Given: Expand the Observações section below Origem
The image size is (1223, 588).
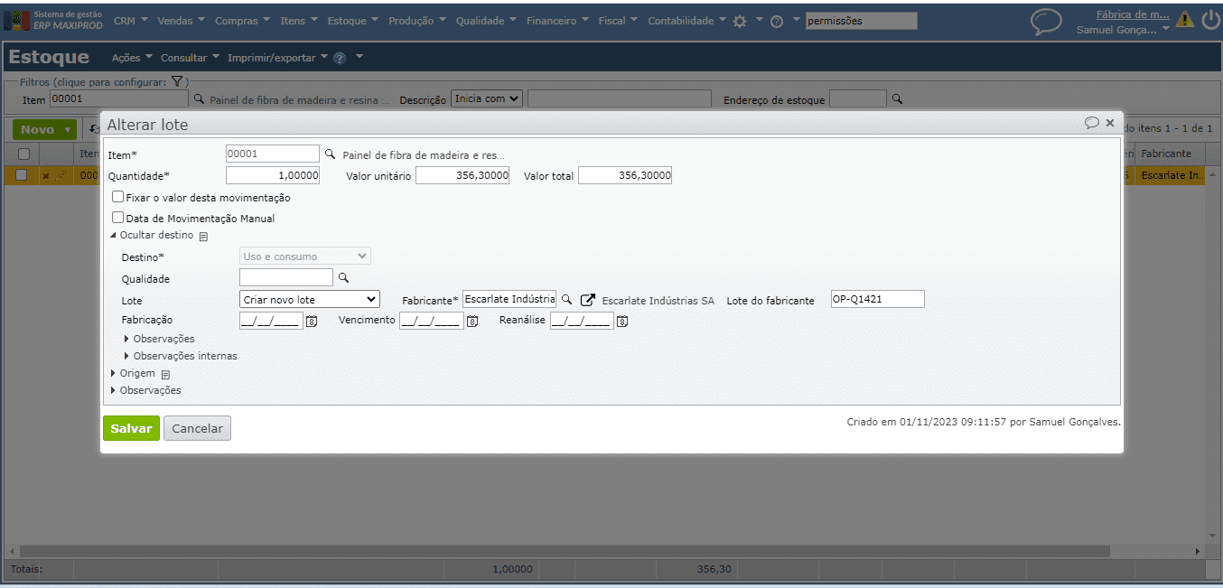Looking at the screenshot, I should [x=145, y=390].
